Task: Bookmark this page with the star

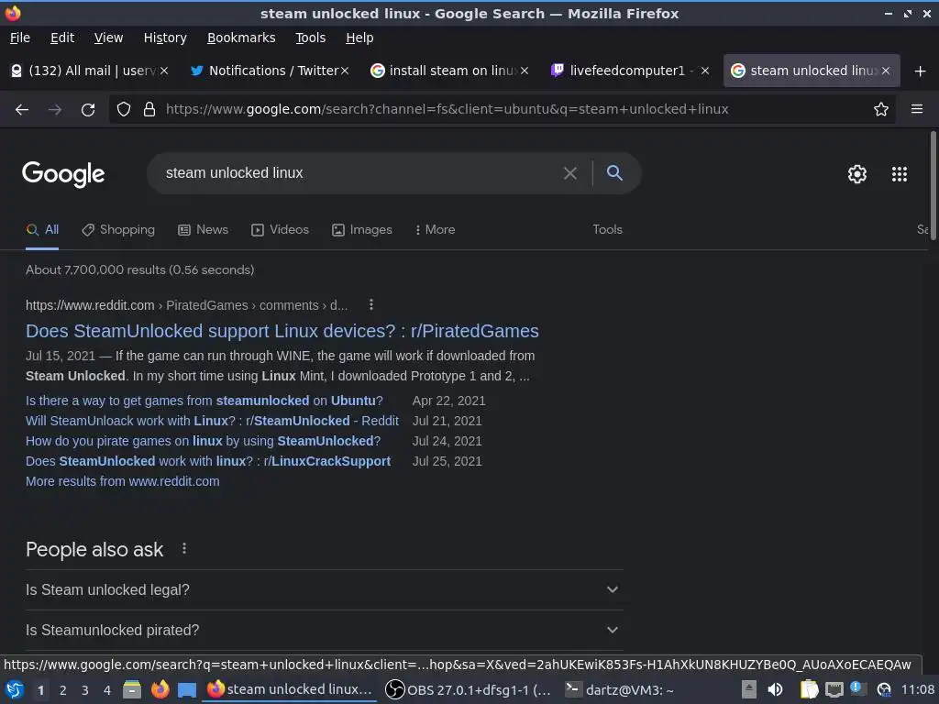Action: [x=881, y=109]
